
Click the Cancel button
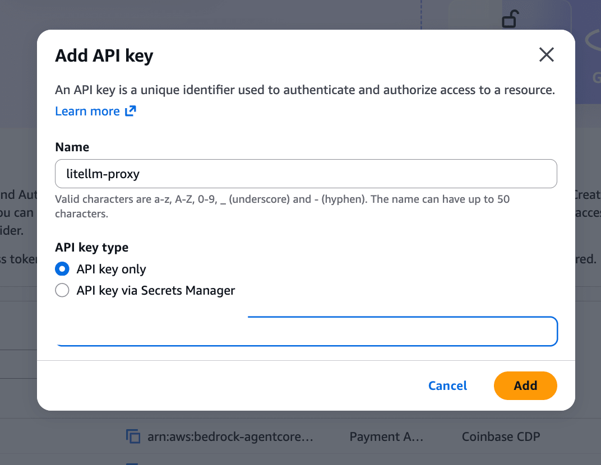pyautogui.click(x=447, y=385)
